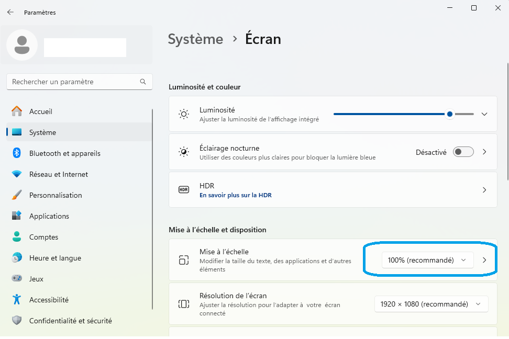This screenshot has width=509, height=339.
Task: Click the Système monitor icon
Action: tap(17, 132)
